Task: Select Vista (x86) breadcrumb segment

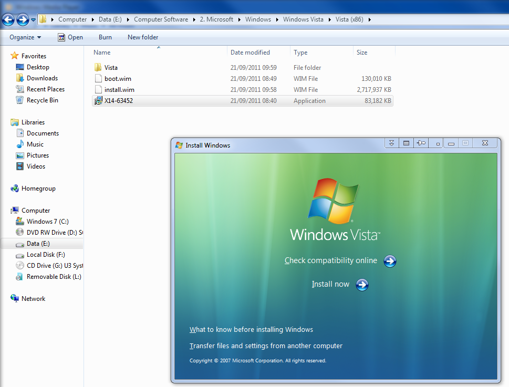Action: coord(349,19)
